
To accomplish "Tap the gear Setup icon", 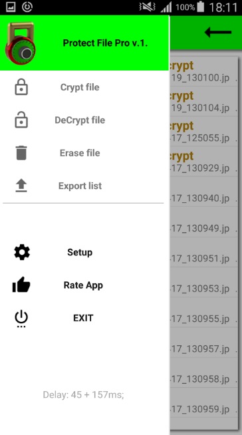I will pyautogui.click(x=22, y=252).
